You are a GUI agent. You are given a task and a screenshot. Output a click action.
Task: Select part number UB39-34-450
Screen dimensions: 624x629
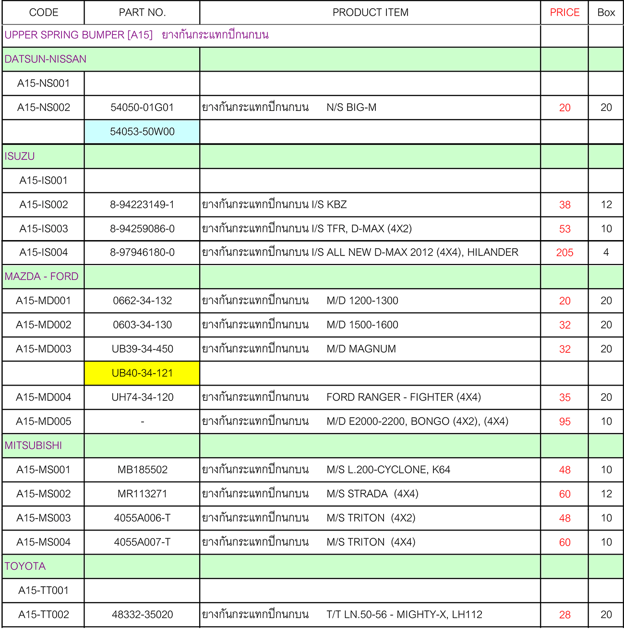click(142, 349)
